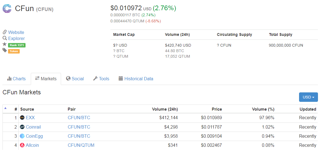Viewport: 321px width, 152px height.
Task: Click the magnifier icon next to Explorer
Action: click(5, 38)
